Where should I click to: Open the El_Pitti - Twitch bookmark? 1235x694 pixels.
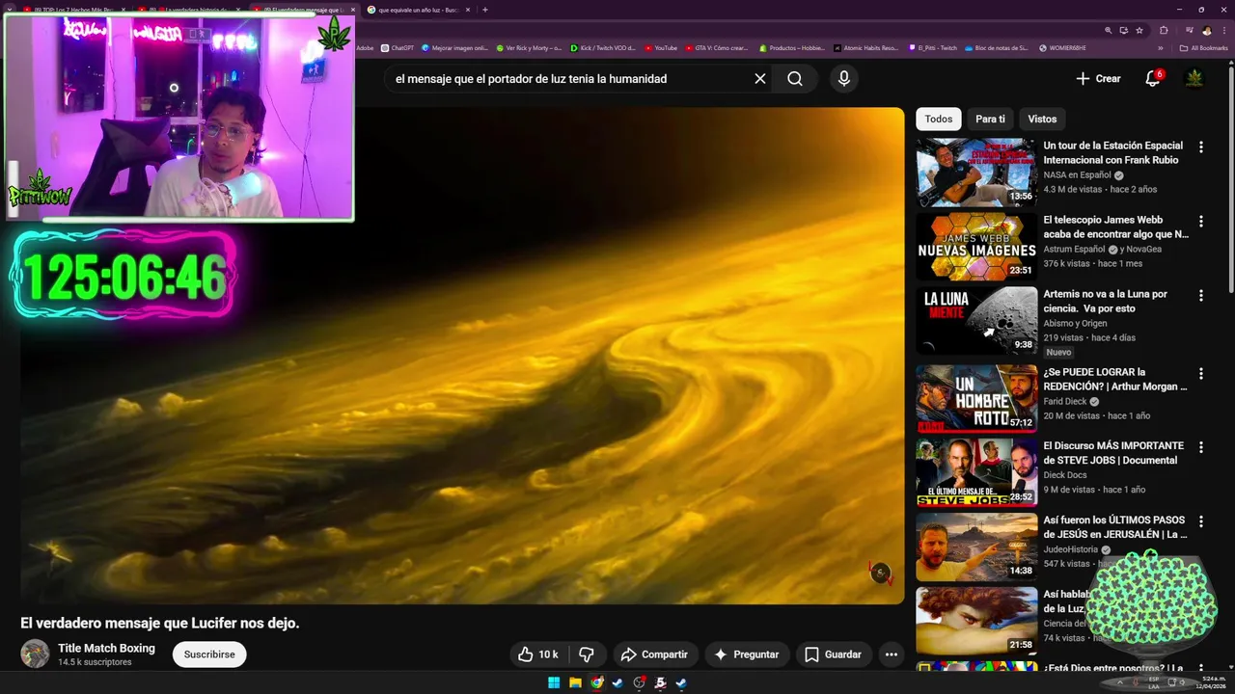(933, 47)
